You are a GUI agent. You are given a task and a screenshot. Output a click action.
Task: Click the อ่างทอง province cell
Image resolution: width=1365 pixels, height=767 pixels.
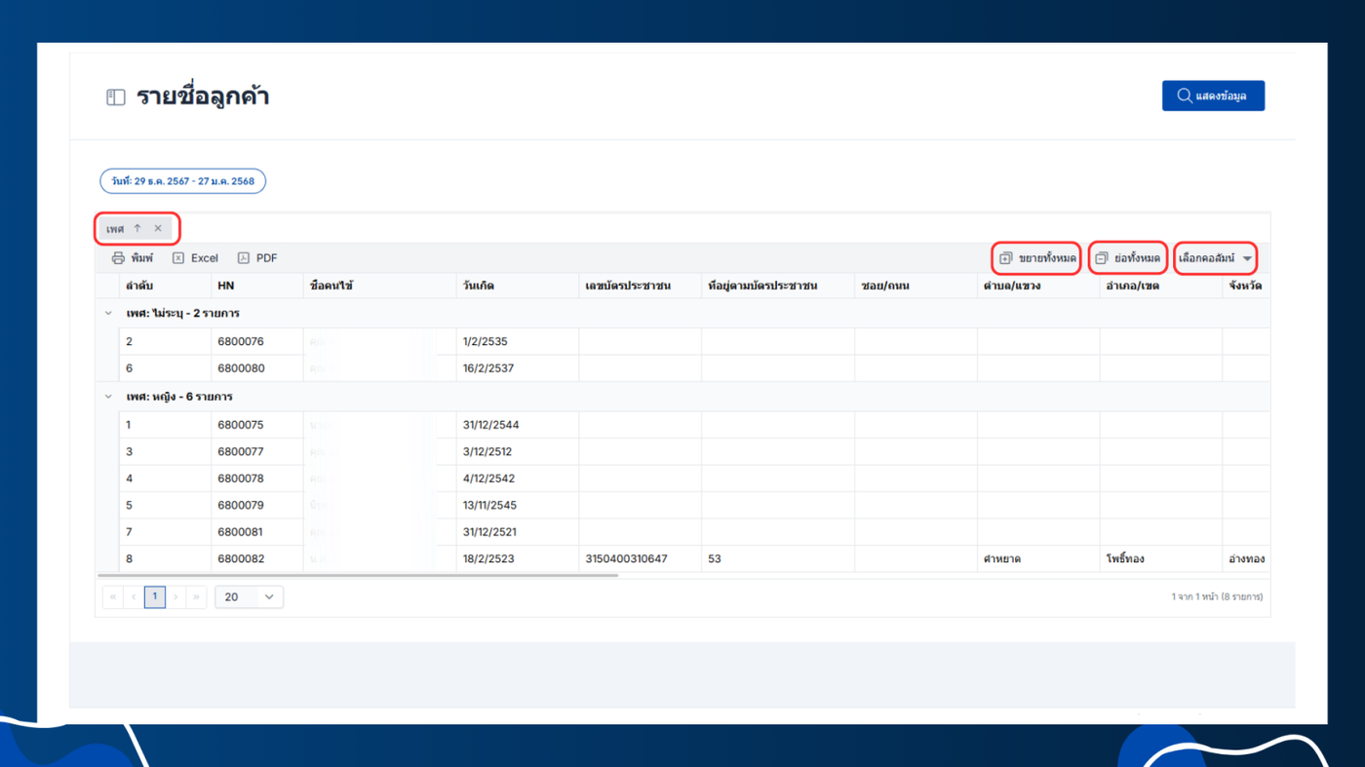click(x=1246, y=559)
